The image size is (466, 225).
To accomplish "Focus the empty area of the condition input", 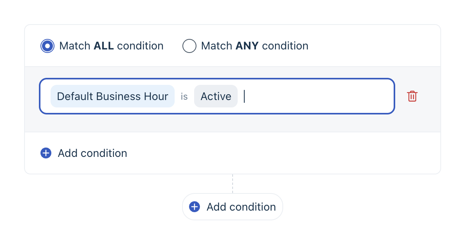I will click(318, 96).
